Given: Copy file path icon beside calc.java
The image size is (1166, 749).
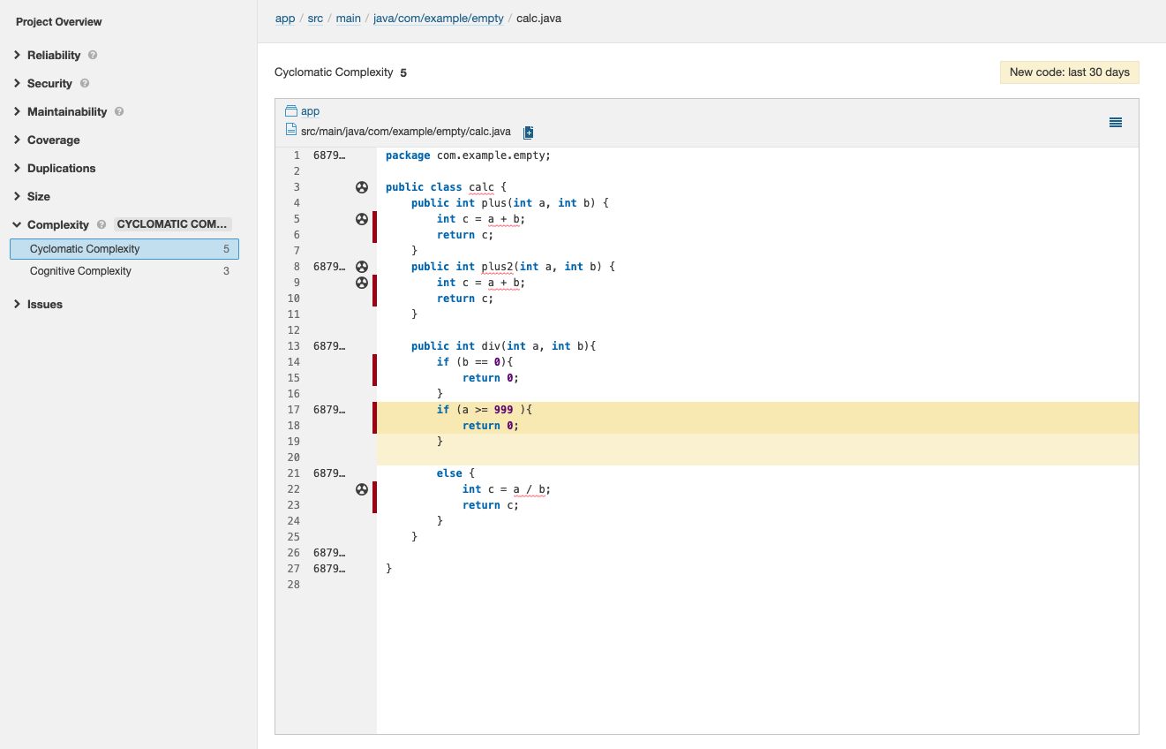Looking at the screenshot, I should [x=529, y=132].
